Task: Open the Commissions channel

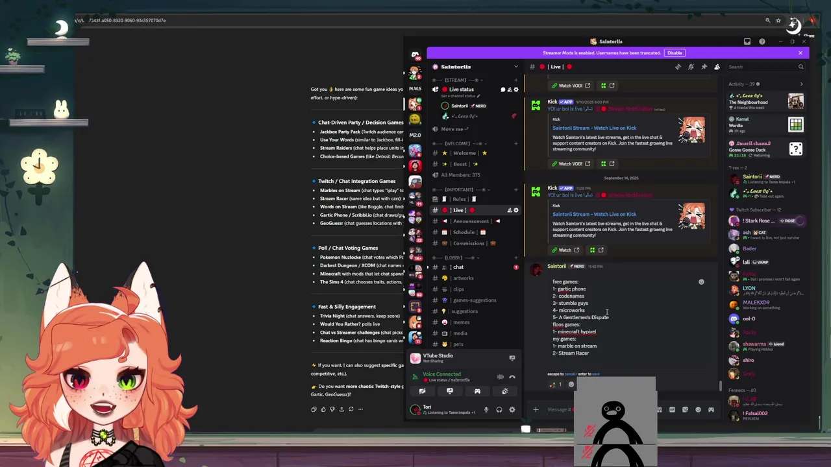Action: (x=474, y=243)
